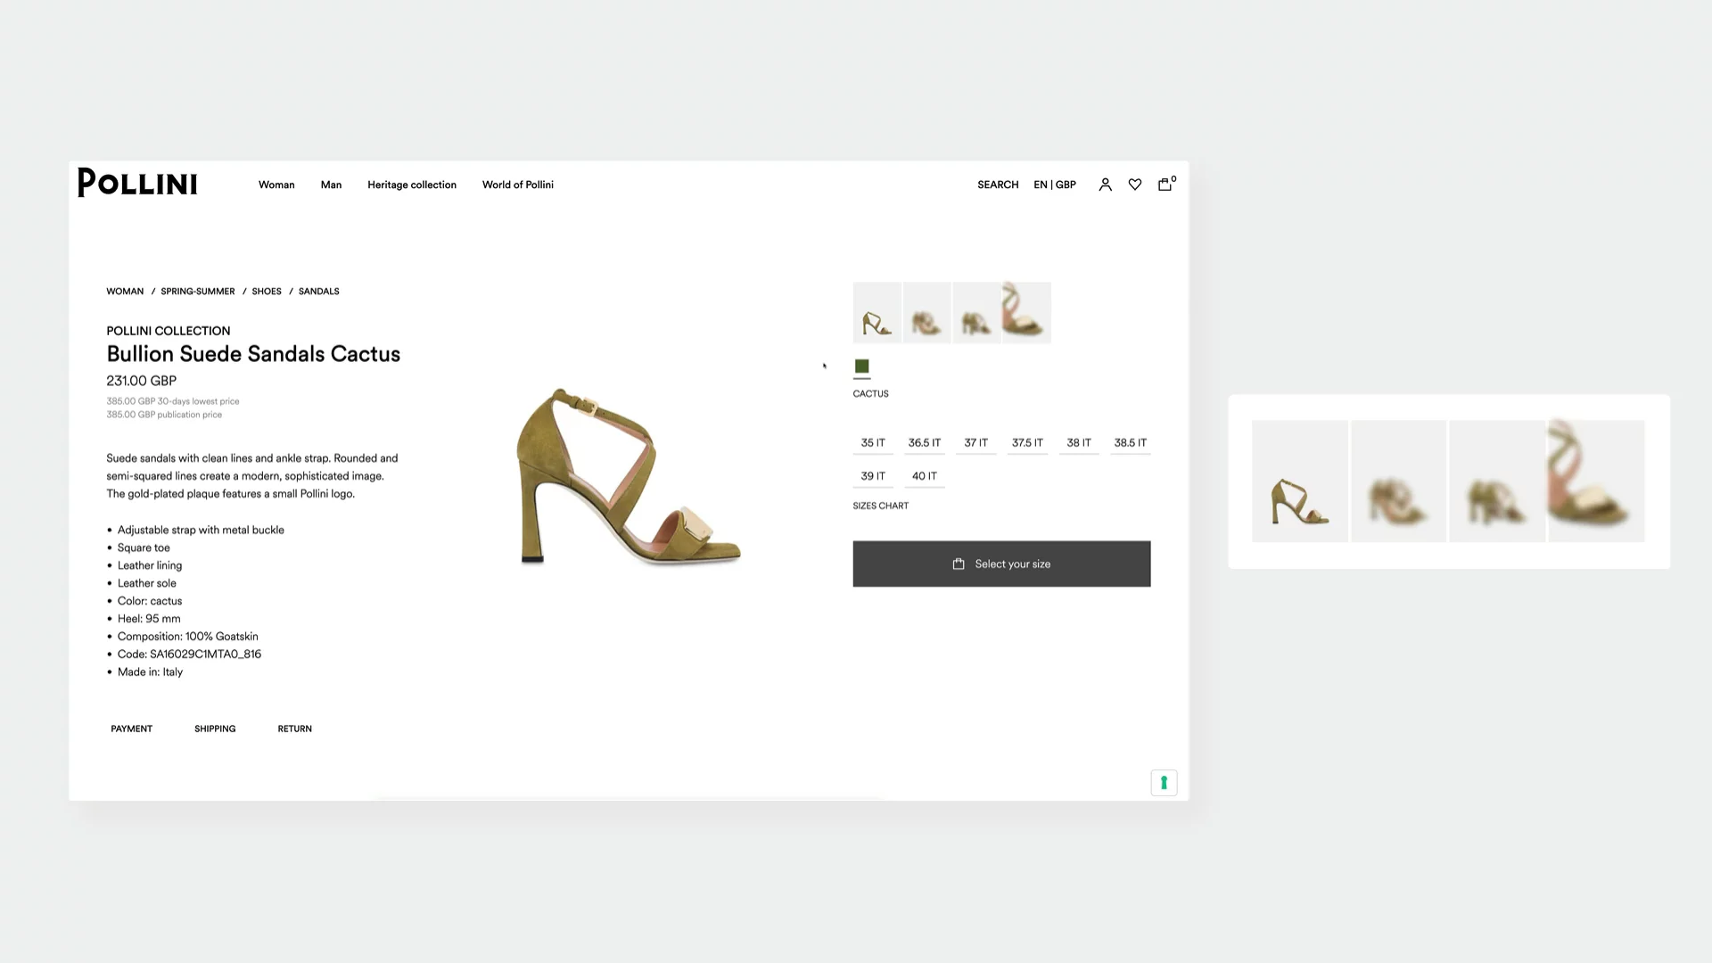Click the Pollini logo
Screen dimensions: 1712x963
coord(137,183)
